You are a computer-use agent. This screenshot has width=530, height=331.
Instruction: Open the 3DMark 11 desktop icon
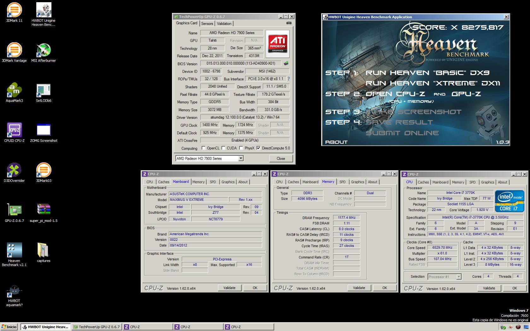point(14,13)
